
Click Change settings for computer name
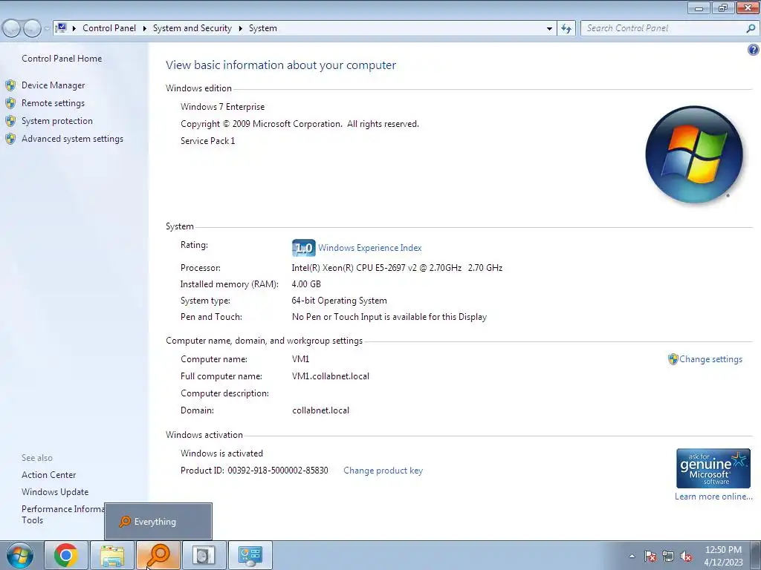click(x=710, y=359)
